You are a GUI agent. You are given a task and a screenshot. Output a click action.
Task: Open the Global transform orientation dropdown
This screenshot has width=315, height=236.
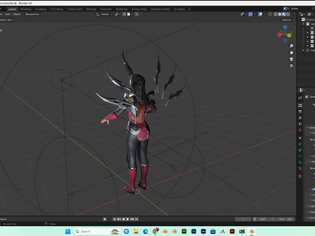click(104, 14)
